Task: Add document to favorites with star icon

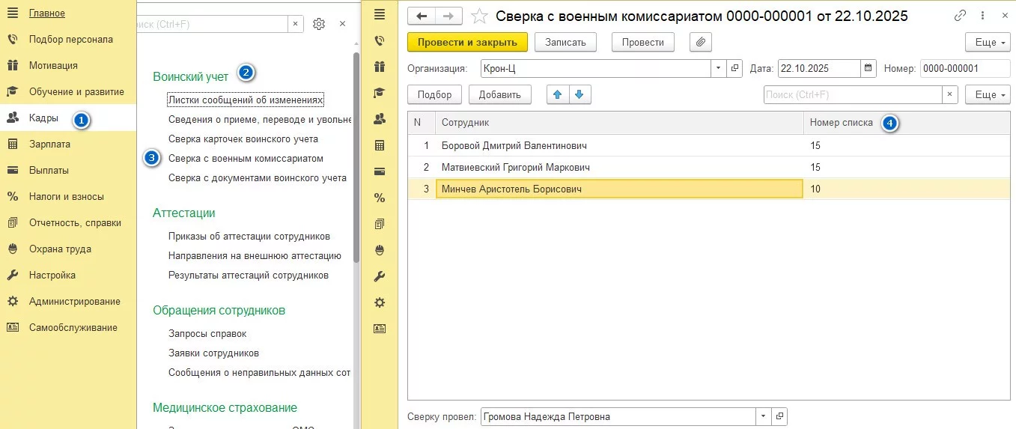Action: [481, 16]
